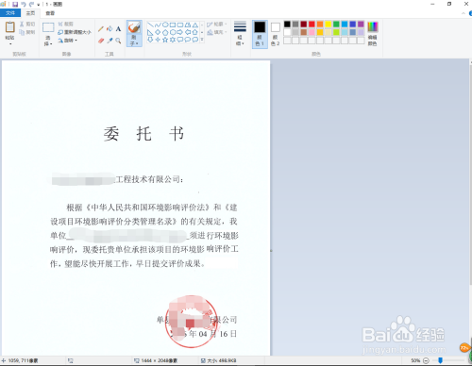Screen dimensions: 472x366
Task: Click the Cut (剪切) button
Action: pos(27,24)
